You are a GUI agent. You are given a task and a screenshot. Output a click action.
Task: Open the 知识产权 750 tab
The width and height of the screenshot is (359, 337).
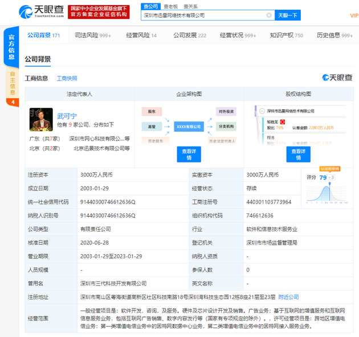coord(287,35)
